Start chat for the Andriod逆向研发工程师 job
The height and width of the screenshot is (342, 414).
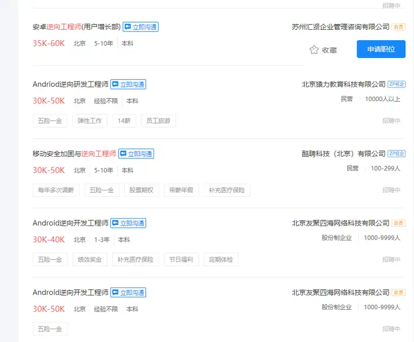(128, 84)
